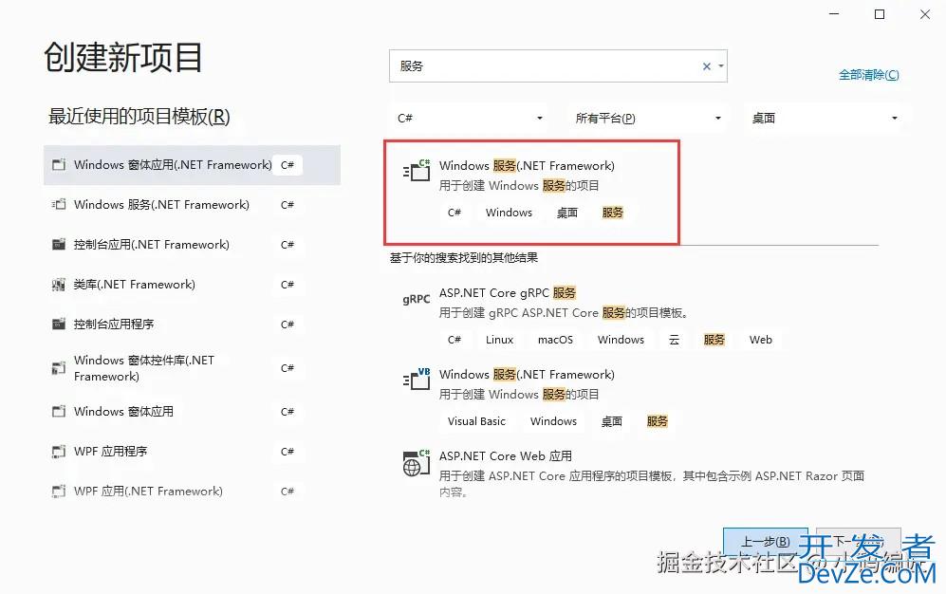Click the 云 tag on the gRPC template
This screenshot has height=594, width=946.
674,340
